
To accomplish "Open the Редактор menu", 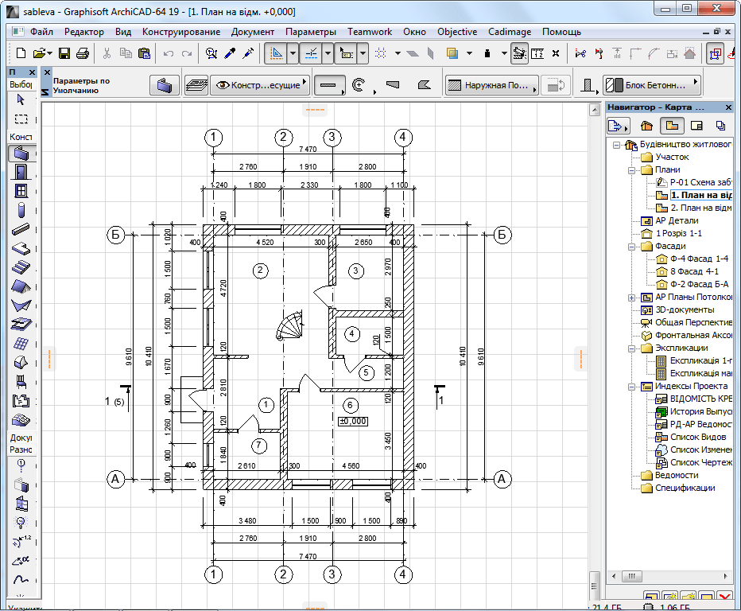I will pyautogui.click(x=84, y=32).
